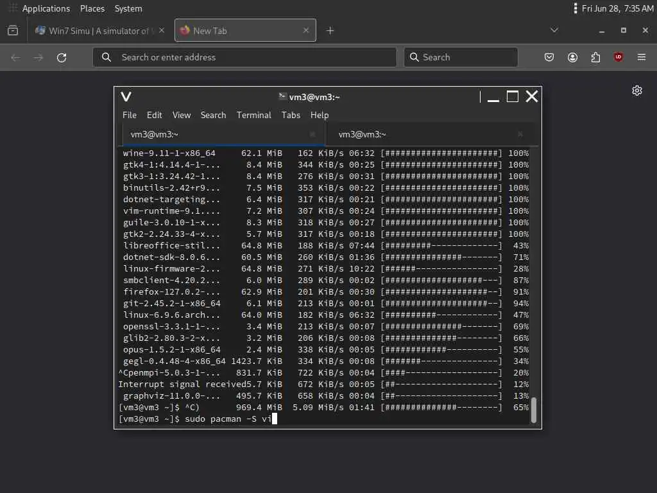Click the dotnet-sdk-8.0.6... package row
Viewport: 657px width, 493px height.
click(325, 257)
